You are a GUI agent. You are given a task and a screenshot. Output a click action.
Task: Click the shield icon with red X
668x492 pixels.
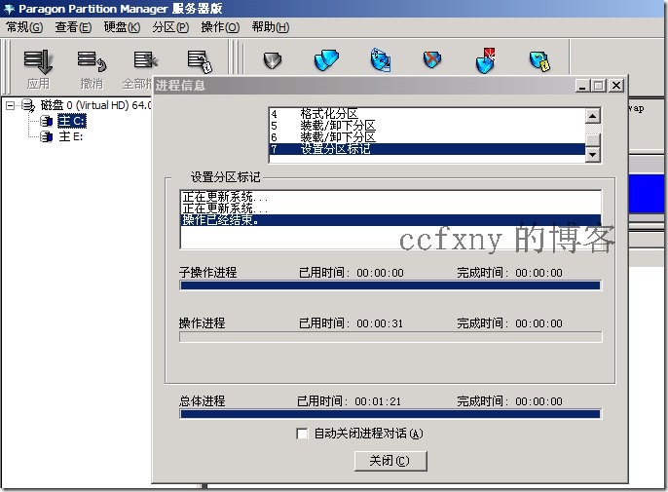432,59
